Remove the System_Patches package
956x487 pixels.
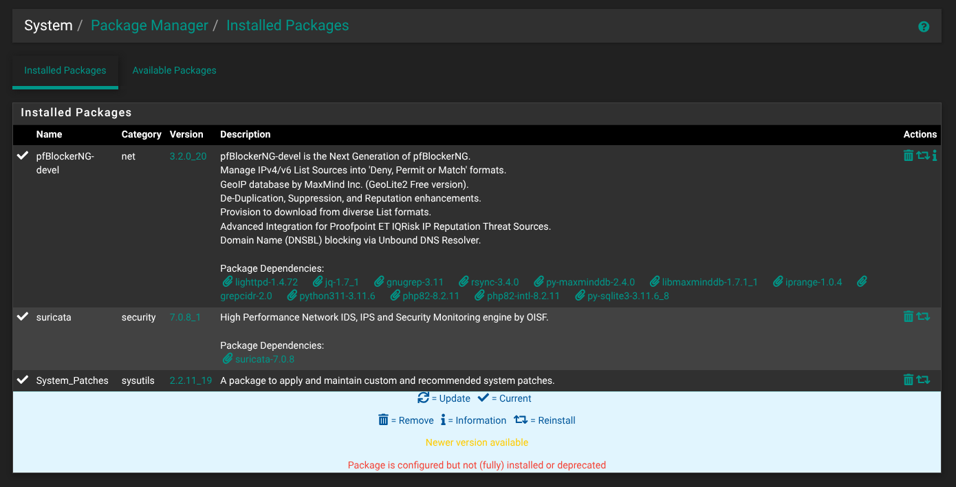coord(908,380)
